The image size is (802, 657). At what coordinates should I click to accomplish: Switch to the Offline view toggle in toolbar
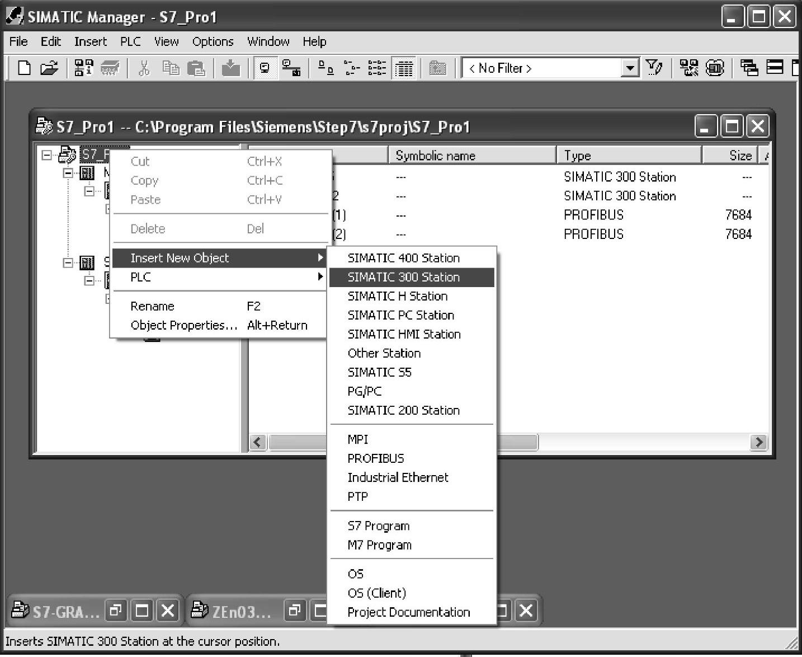[x=265, y=68]
